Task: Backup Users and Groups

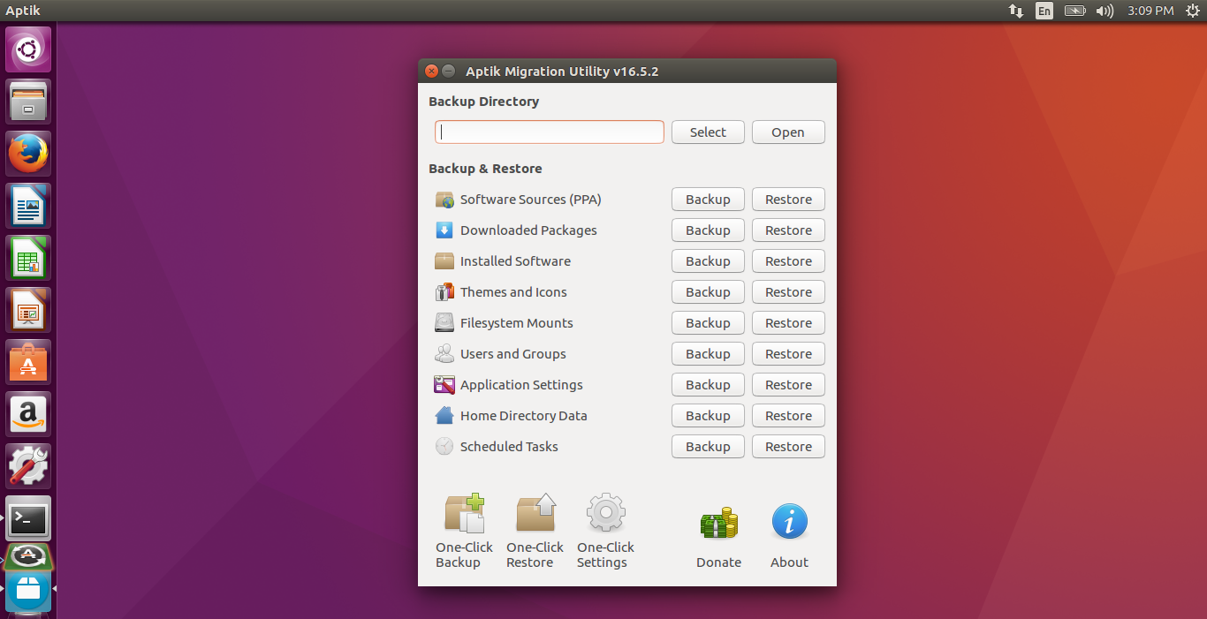Action: pyautogui.click(x=708, y=354)
